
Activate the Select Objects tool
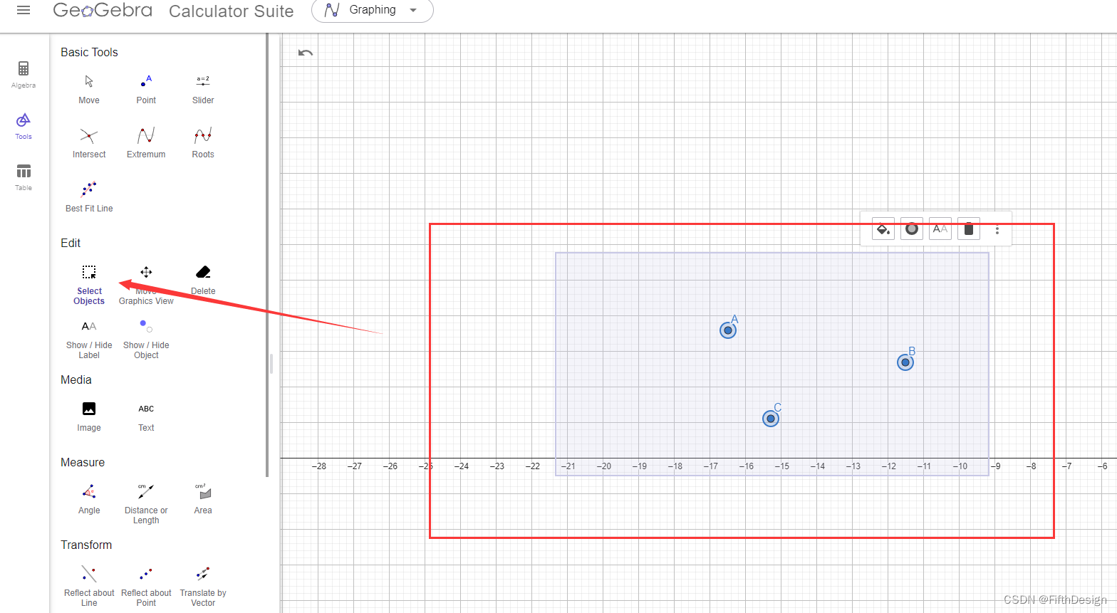[x=89, y=285]
